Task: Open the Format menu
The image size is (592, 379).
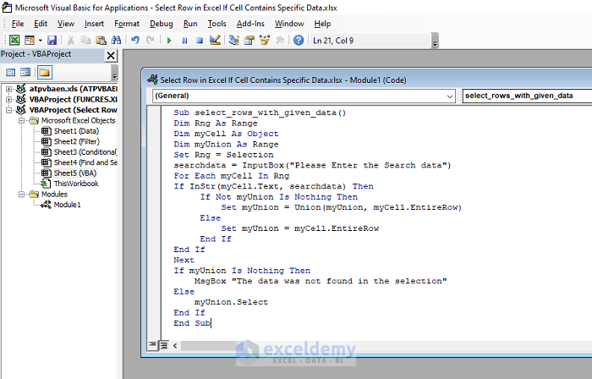Action: coord(127,24)
